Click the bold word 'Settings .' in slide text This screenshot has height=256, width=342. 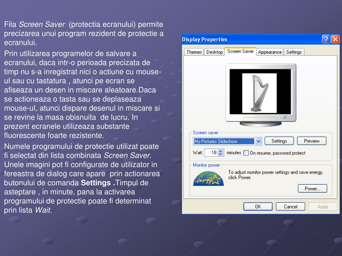click(x=98, y=183)
